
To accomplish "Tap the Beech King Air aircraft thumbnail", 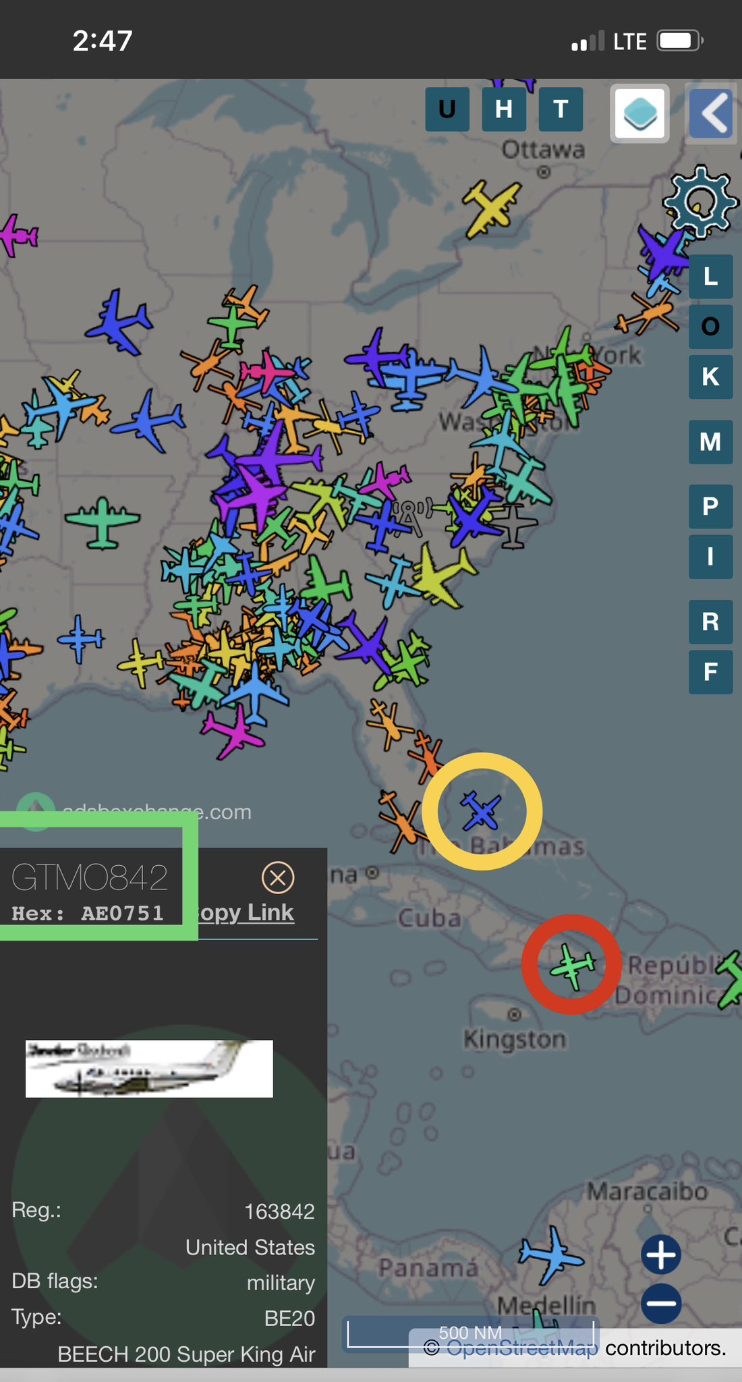I will point(149,1068).
